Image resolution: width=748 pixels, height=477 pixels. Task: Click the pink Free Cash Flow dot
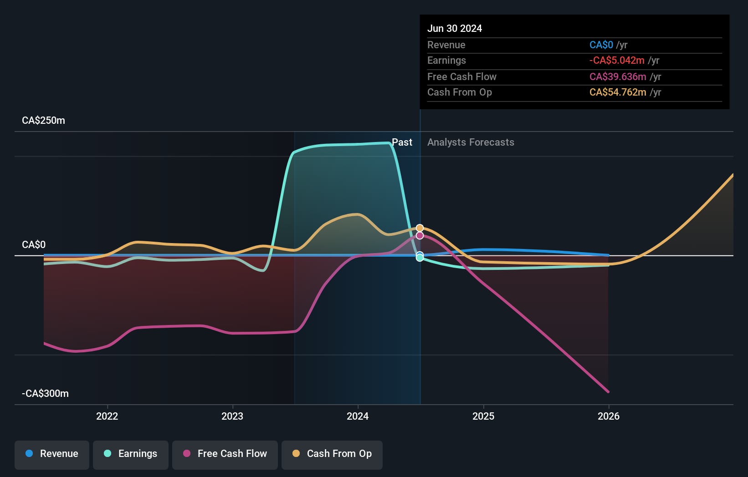pyautogui.click(x=187, y=453)
